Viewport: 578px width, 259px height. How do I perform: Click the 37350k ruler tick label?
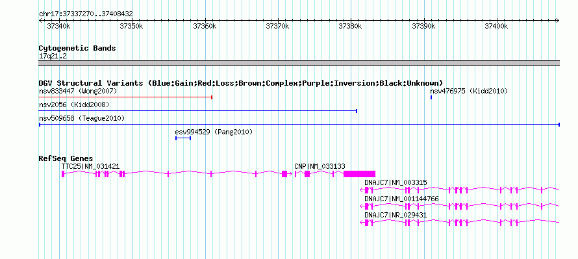tap(132, 26)
